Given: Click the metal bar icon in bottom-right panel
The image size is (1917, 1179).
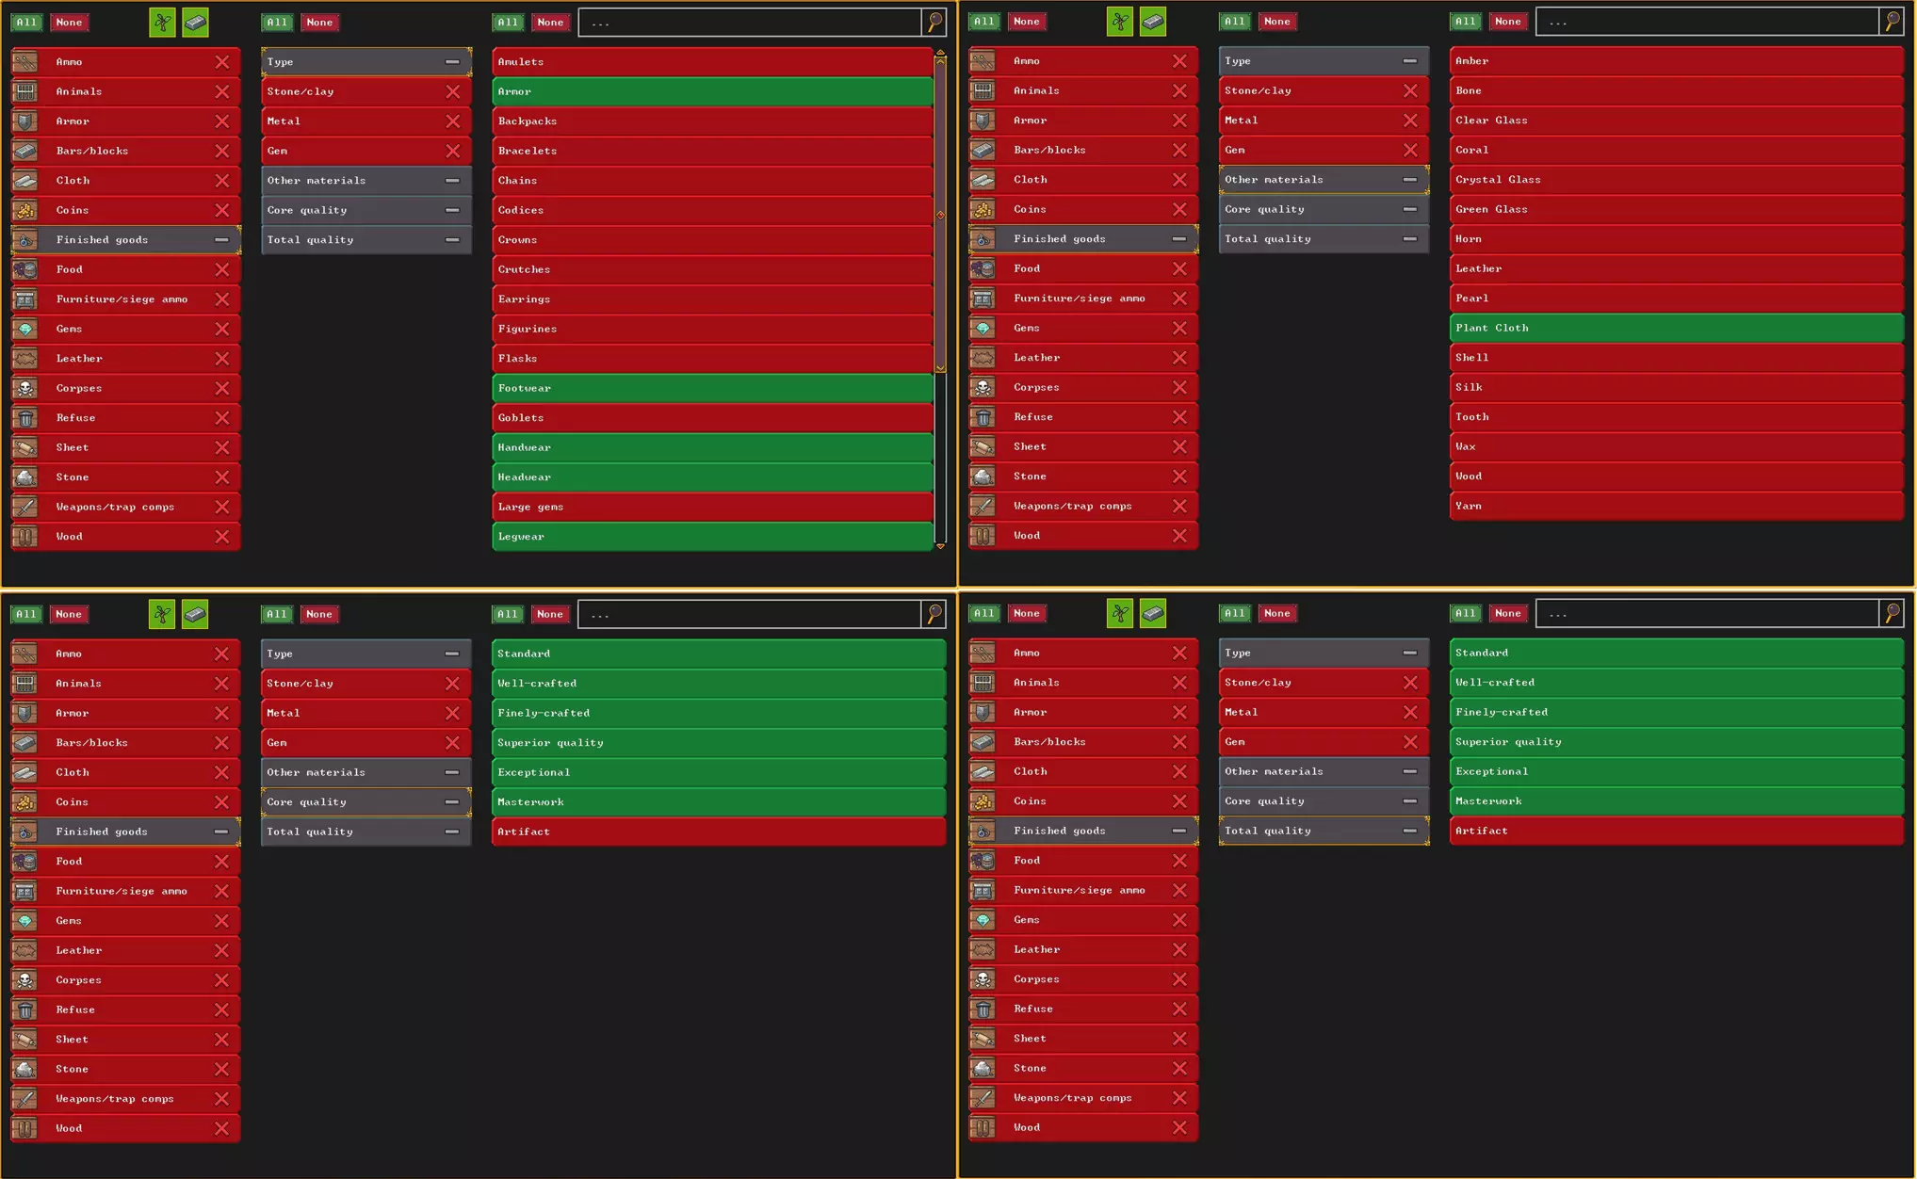Looking at the screenshot, I should coord(1152,613).
